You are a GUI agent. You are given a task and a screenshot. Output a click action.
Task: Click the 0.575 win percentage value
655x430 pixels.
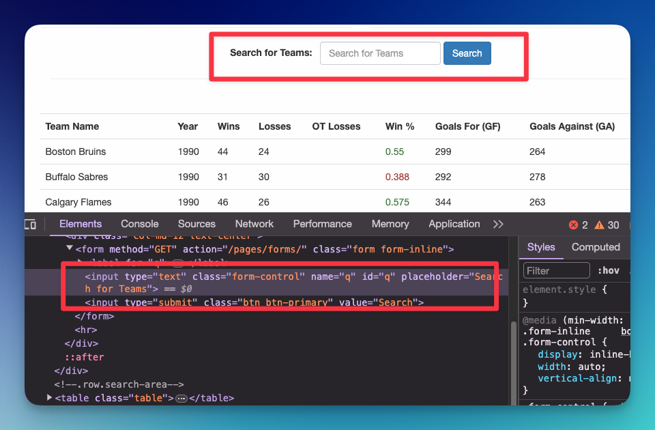coord(397,202)
